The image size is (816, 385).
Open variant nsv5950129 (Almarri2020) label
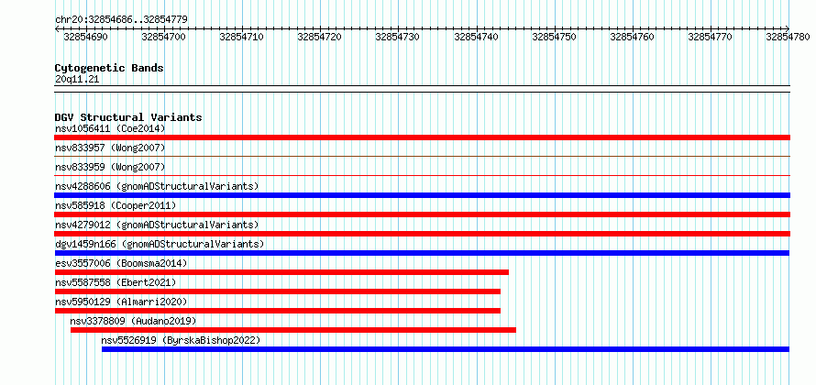click(121, 302)
